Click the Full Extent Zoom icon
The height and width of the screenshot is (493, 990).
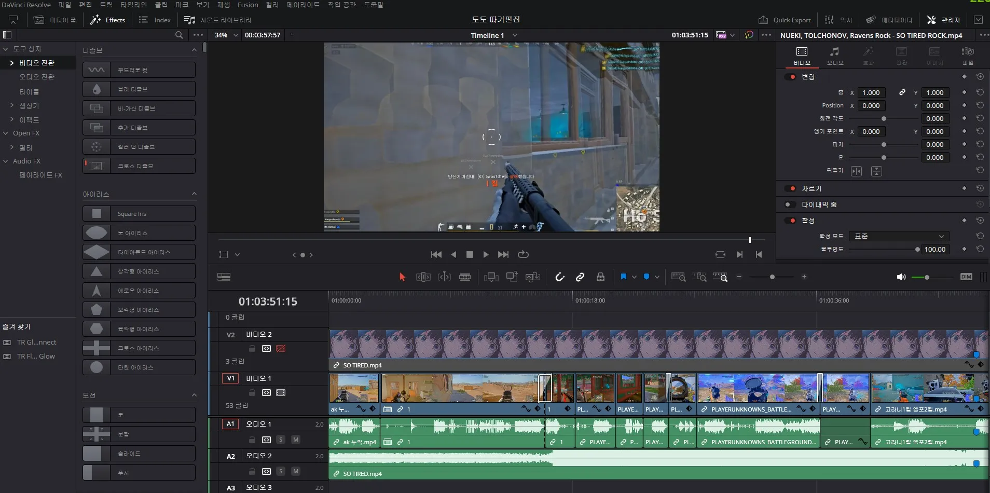pos(679,277)
